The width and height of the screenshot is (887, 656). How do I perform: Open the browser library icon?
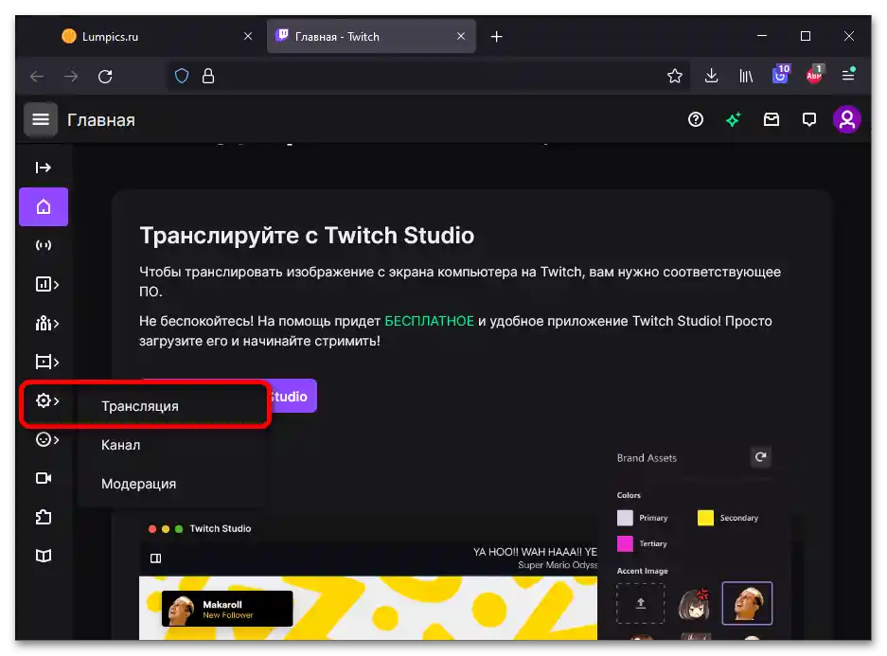point(746,76)
